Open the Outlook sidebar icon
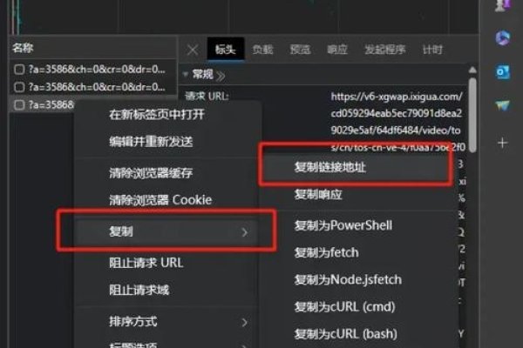This screenshot has width=523, height=348. click(503, 72)
